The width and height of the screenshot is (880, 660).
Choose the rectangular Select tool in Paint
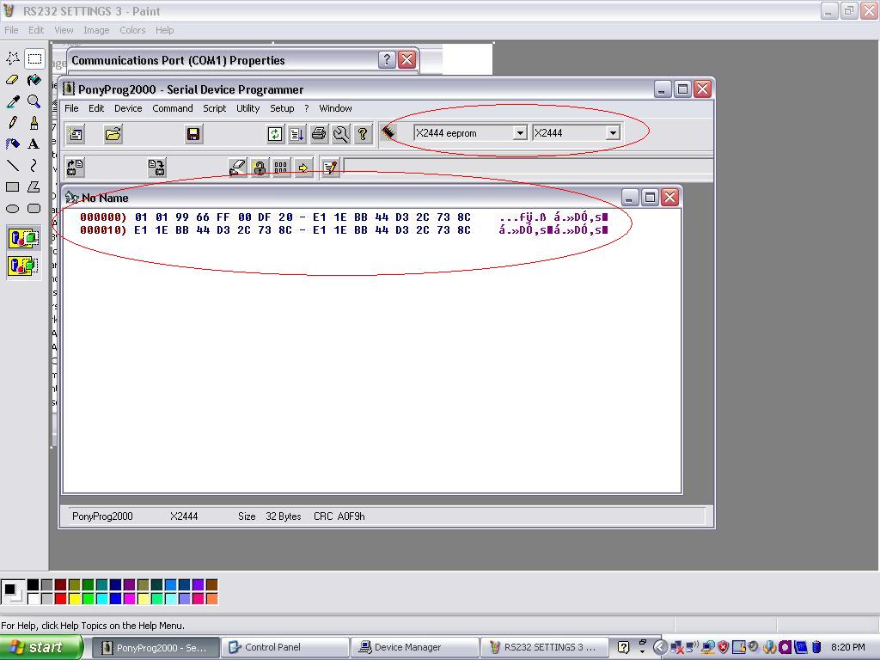pyautogui.click(x=34, y=58)
